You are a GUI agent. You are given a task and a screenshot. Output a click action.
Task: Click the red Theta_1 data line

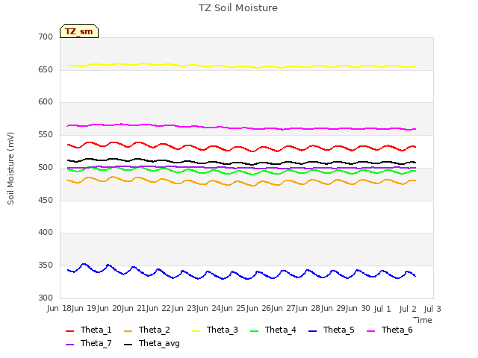point(240,147)
